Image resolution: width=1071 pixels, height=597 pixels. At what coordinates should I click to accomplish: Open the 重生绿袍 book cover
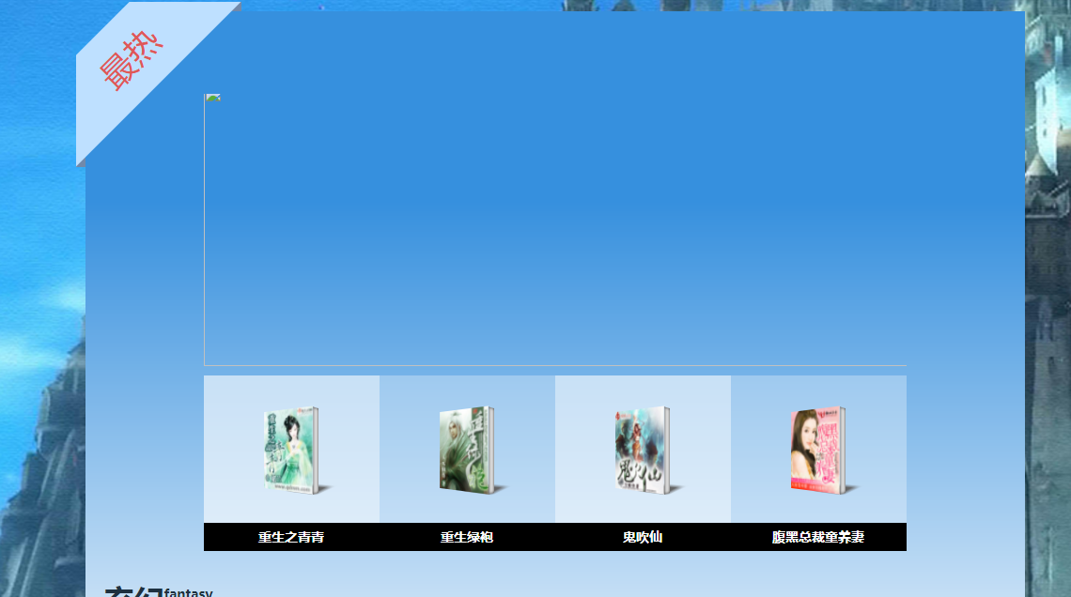(467, 450)
